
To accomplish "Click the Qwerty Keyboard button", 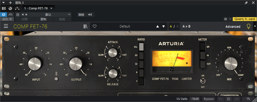I will [244, 19].
